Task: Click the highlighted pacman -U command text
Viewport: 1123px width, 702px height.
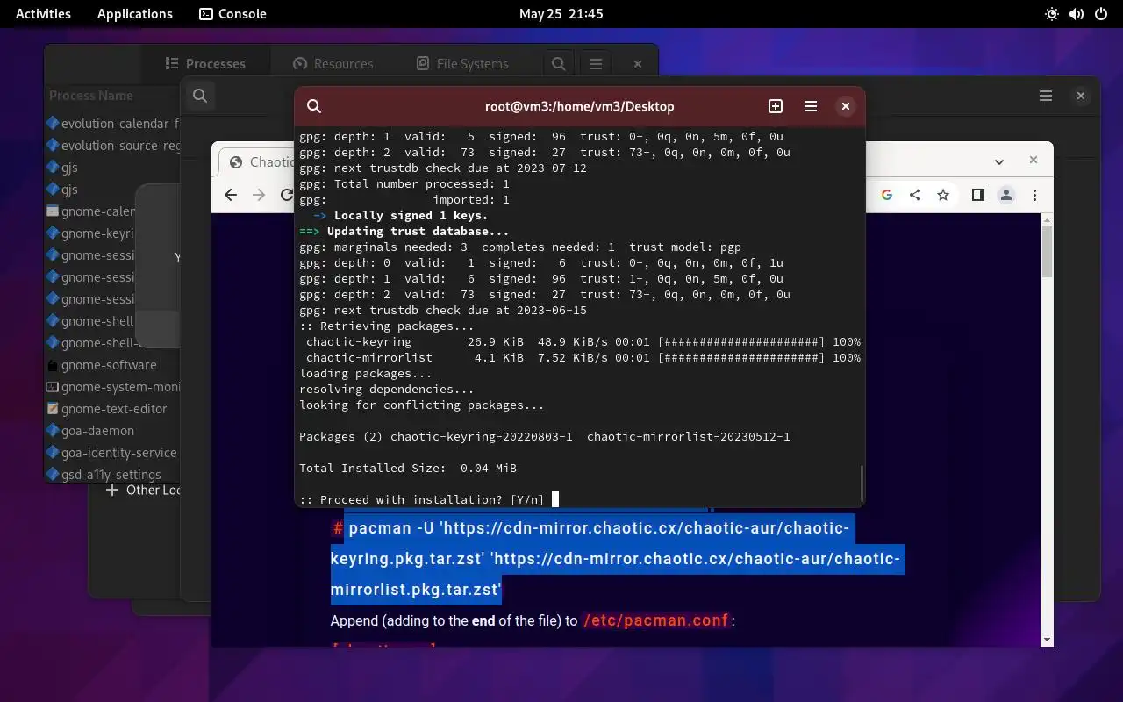Action: [617, 558]
